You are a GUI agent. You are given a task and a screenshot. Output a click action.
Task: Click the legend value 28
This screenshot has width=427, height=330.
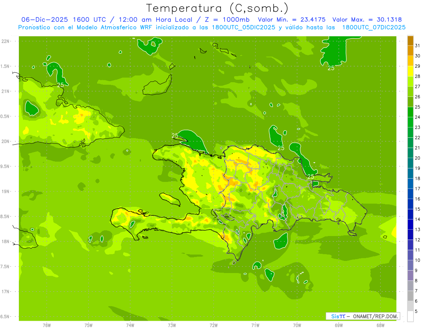418,76
